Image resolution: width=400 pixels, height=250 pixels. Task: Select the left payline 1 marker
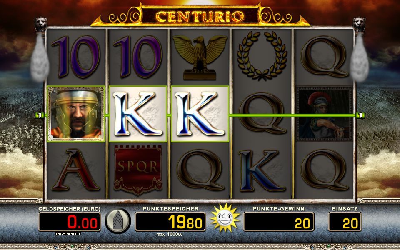(x=40, y=115)
